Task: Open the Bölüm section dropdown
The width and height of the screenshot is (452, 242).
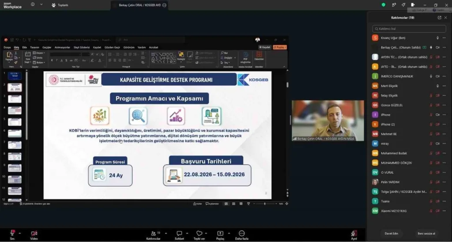Action: point(39,62)
